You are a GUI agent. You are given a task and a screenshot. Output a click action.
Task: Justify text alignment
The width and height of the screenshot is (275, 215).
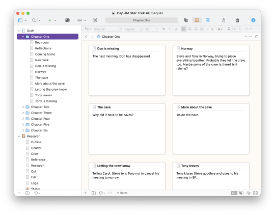pos(202,29)
